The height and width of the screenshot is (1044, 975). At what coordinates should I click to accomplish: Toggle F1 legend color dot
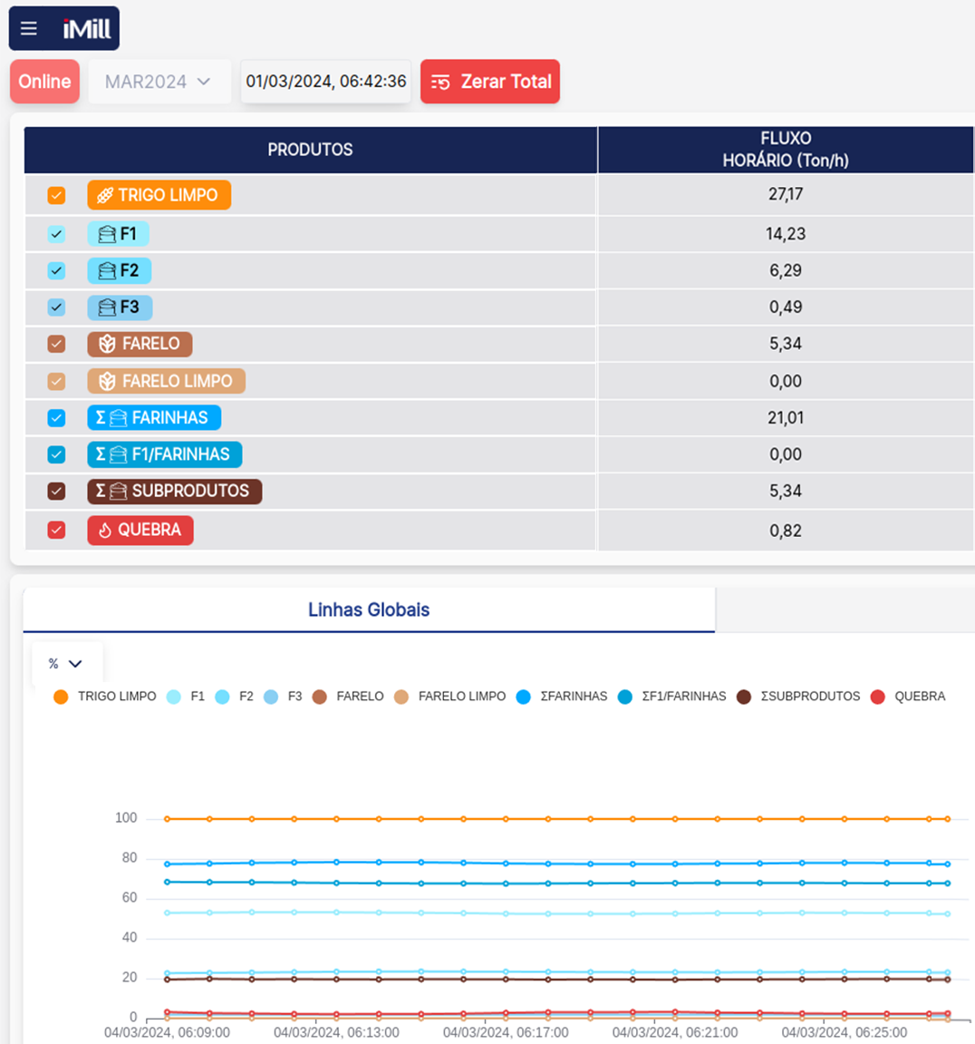point(174,698)
